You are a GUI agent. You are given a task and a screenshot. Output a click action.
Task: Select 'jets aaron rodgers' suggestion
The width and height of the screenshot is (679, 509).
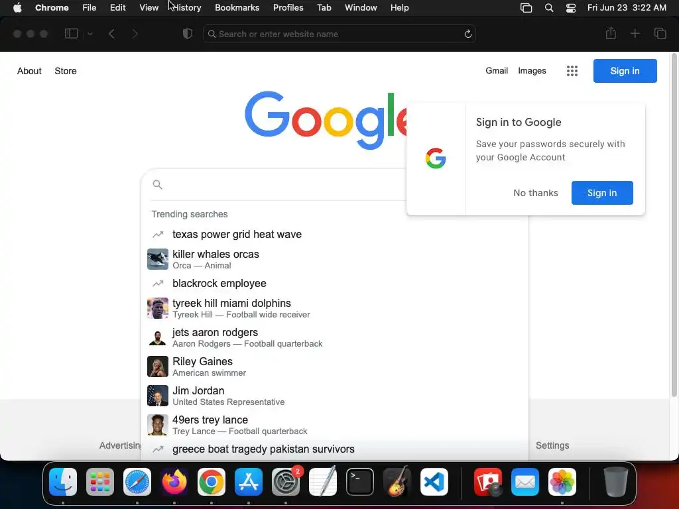point(335,337)
